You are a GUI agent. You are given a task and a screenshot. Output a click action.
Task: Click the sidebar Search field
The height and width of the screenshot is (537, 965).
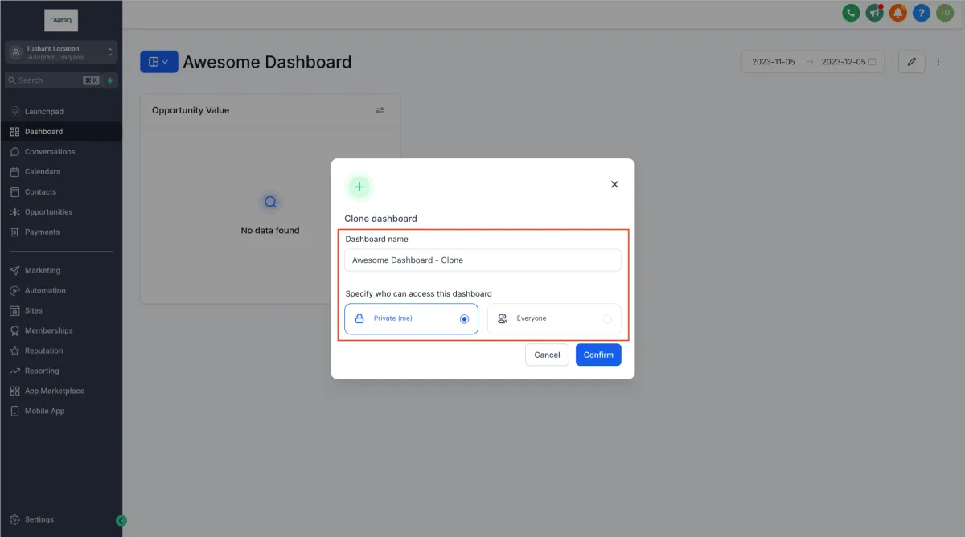(52, 80)
